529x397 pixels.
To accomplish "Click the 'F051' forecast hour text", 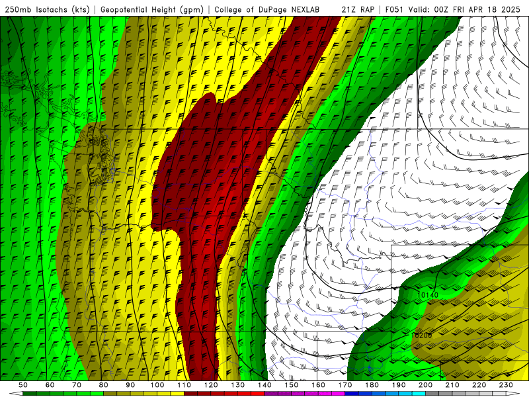I will (x=393, y=9).
